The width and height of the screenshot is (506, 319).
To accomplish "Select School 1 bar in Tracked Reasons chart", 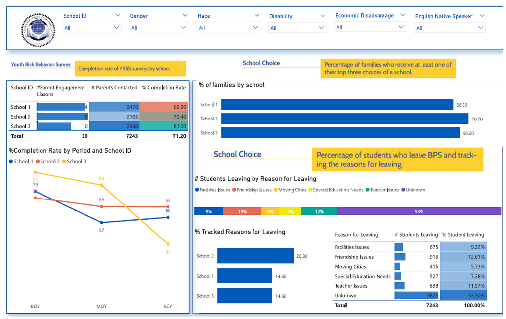I will pyautogui.click(x=245, y=276).
